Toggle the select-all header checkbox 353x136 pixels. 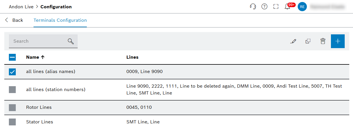tap(12, 57)
